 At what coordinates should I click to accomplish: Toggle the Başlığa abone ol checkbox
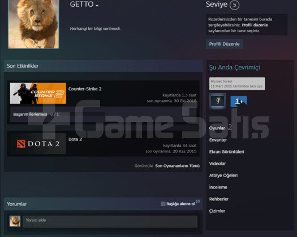pyautogui.click(x=163, y=204)
